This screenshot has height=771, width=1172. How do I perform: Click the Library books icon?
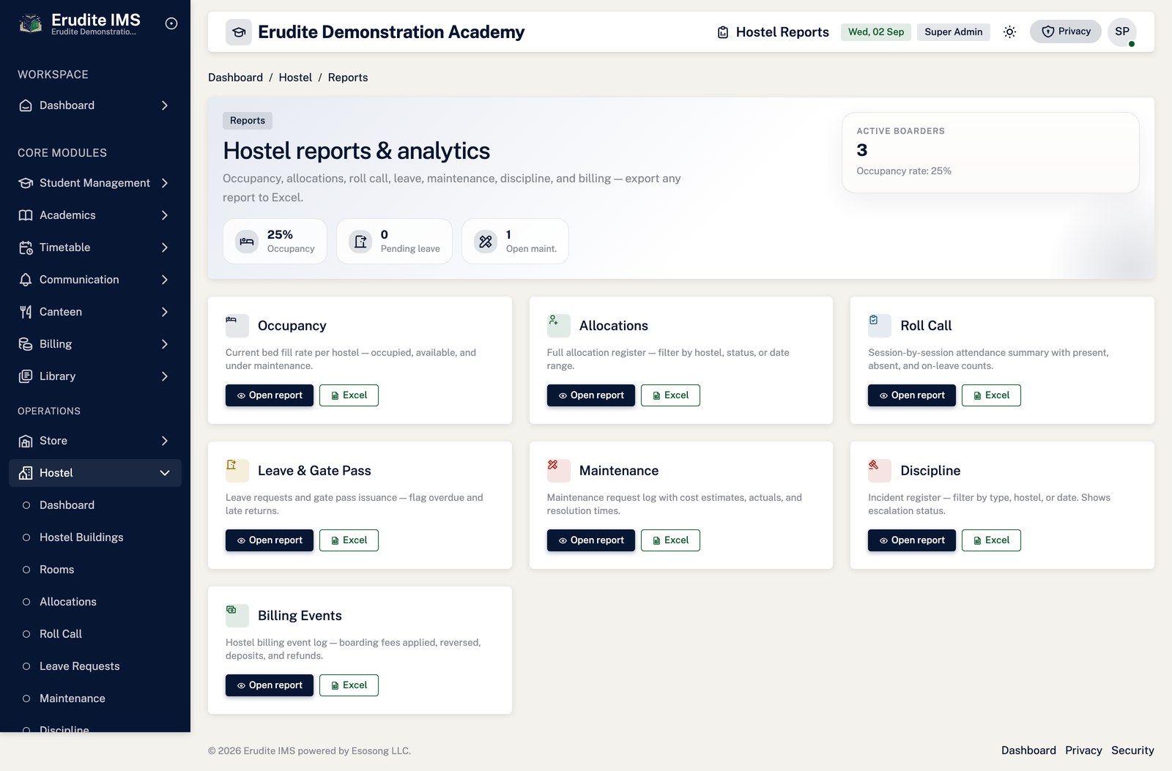[26, 376]
